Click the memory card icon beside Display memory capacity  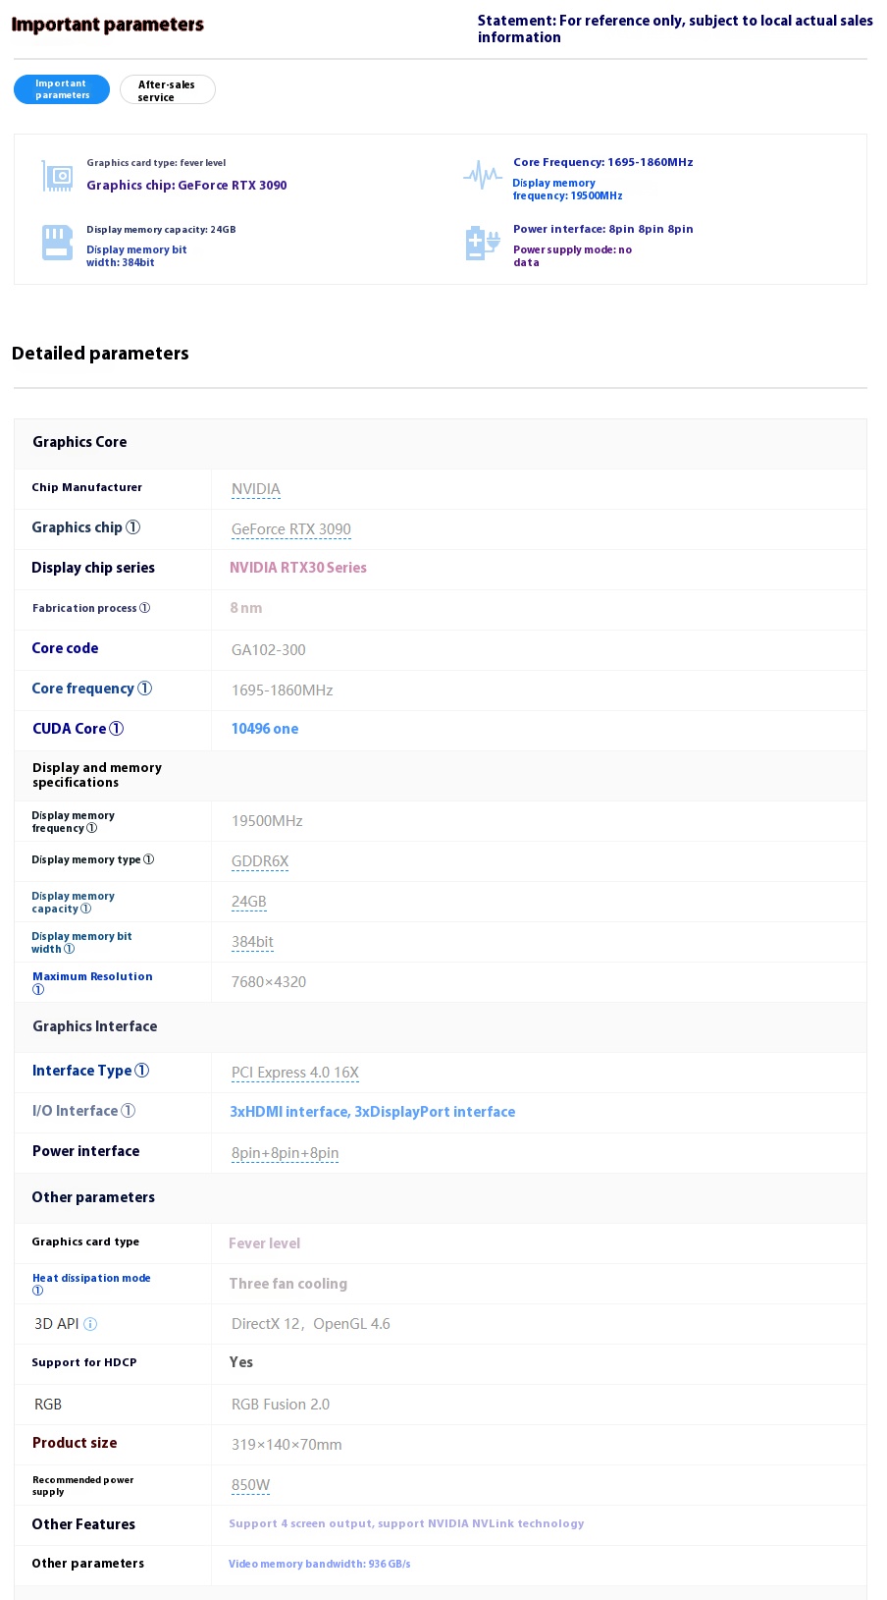pos(57,243)
